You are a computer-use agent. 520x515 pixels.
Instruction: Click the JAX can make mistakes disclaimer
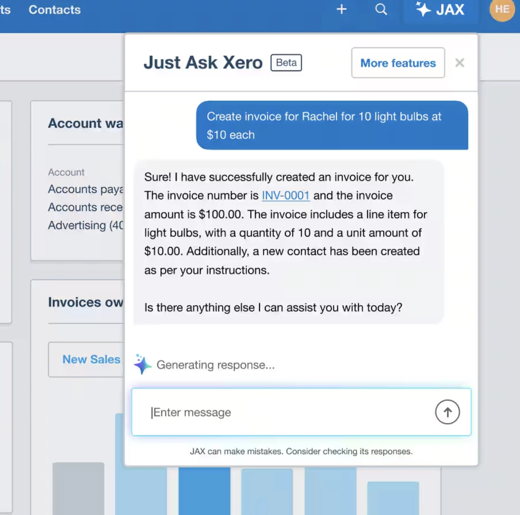tap(301, 451)
